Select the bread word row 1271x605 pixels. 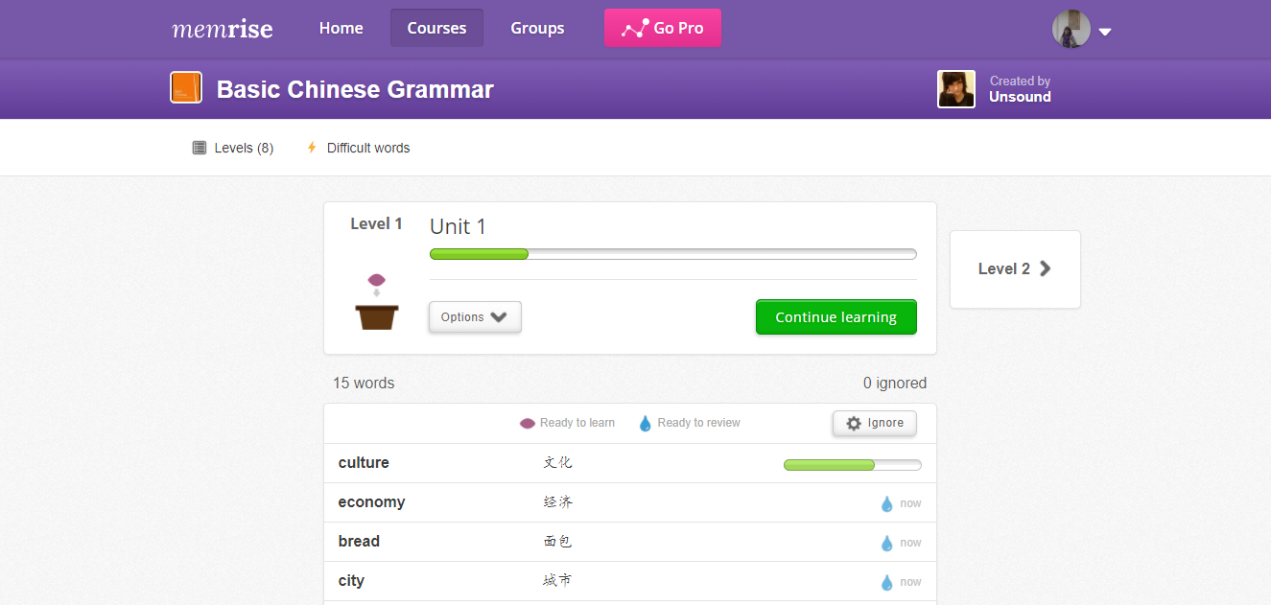[x=630, y=542]
